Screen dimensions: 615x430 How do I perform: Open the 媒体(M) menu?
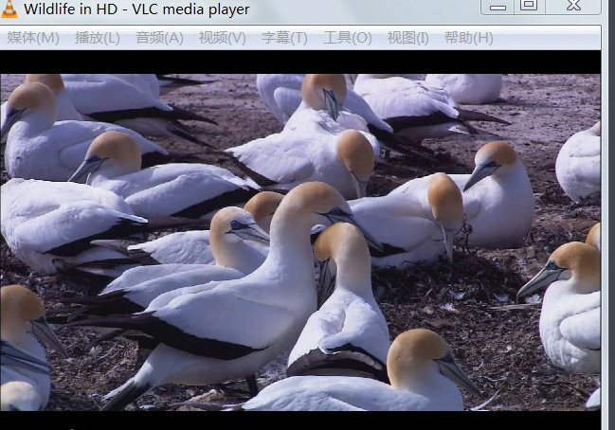33,38
